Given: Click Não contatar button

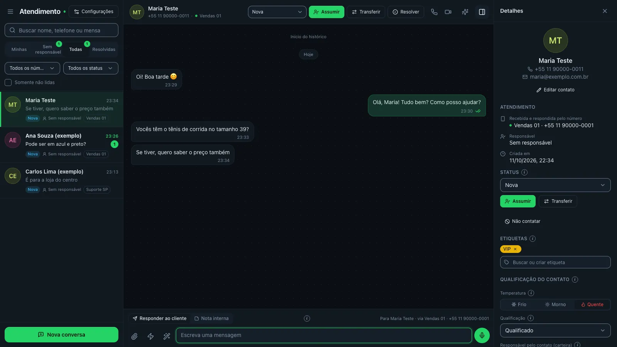Looking at the screenshot, I should [x=523, y=221].
